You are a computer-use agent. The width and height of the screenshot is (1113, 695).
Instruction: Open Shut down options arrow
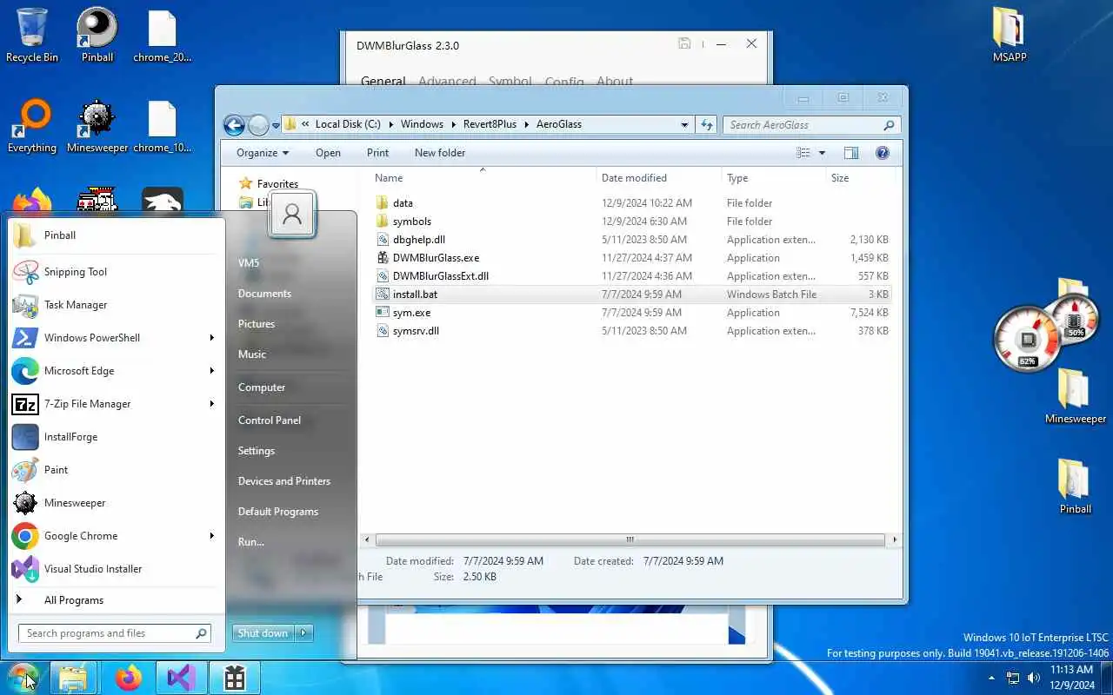point(303,633)
